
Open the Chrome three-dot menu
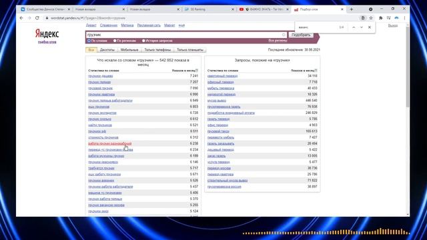click(404, 18)
